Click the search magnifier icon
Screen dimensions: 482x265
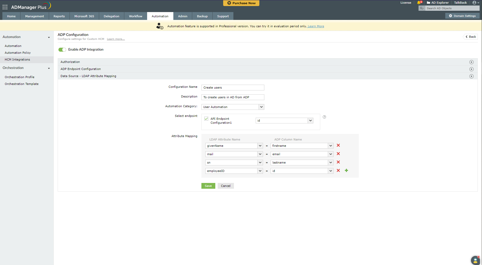click(x=422, y=8)
